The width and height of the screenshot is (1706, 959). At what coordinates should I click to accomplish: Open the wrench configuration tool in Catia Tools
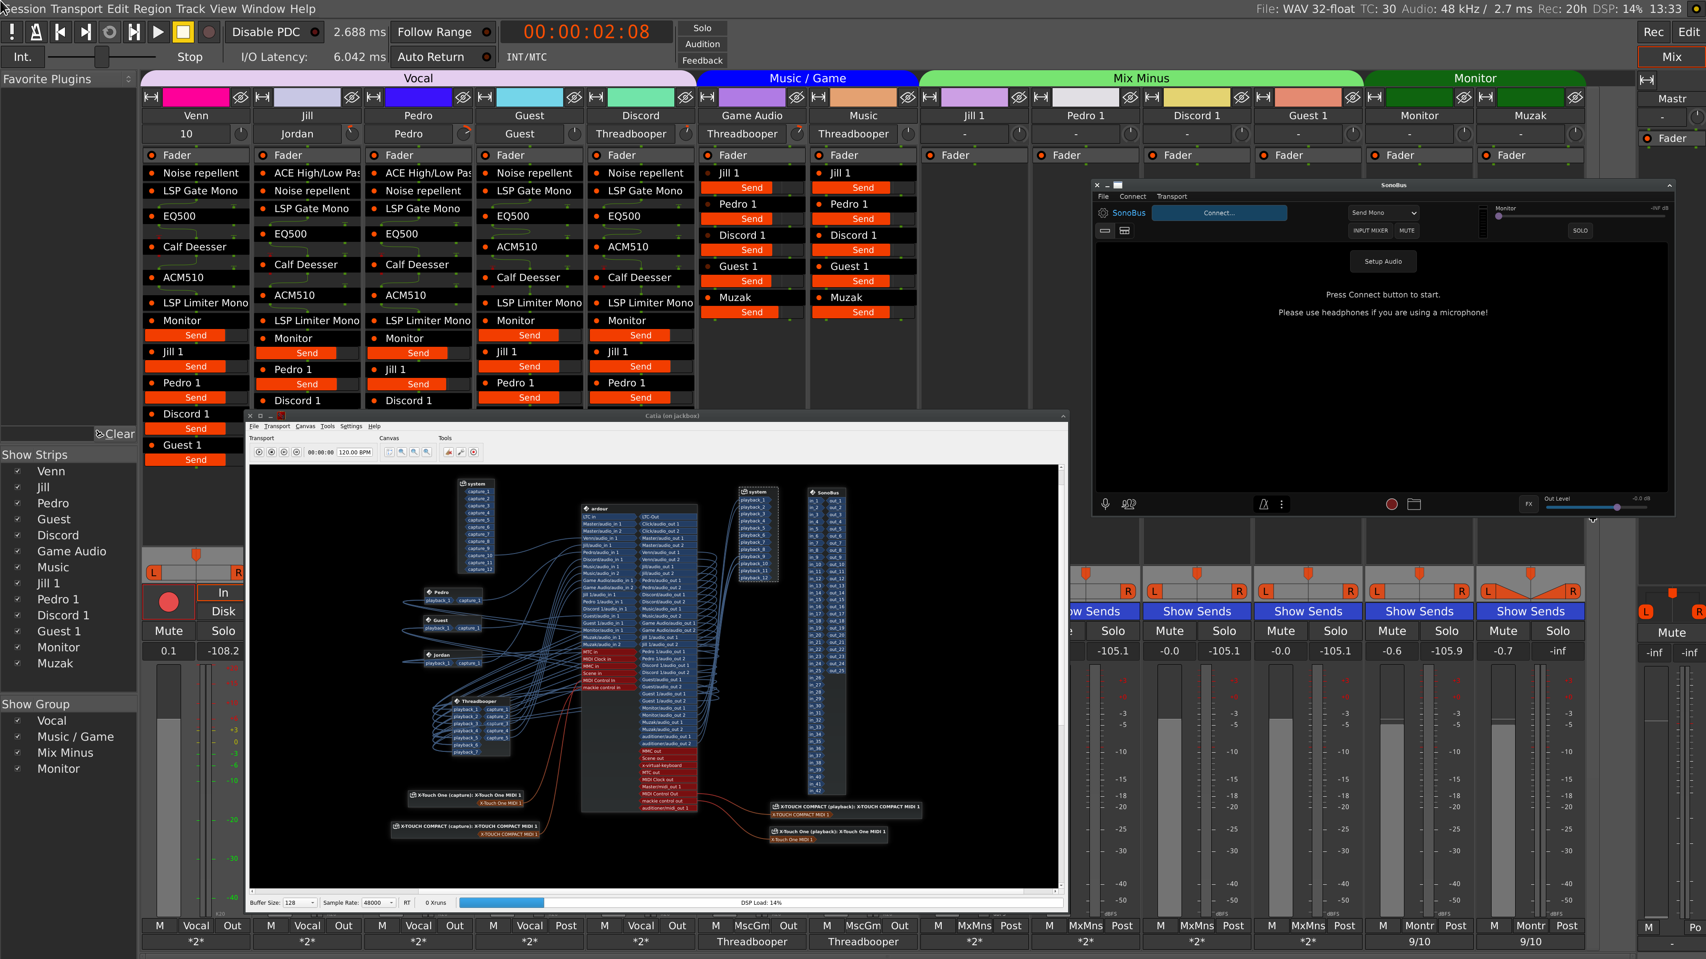click(462, 452)
